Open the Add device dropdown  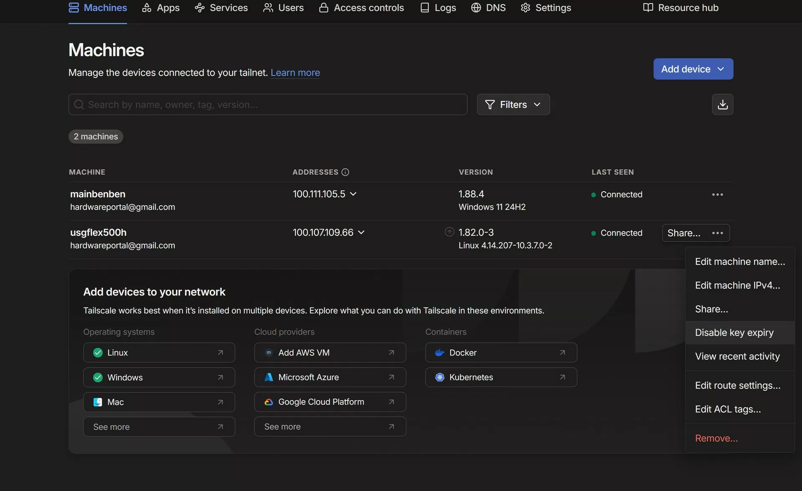point(693,69)
